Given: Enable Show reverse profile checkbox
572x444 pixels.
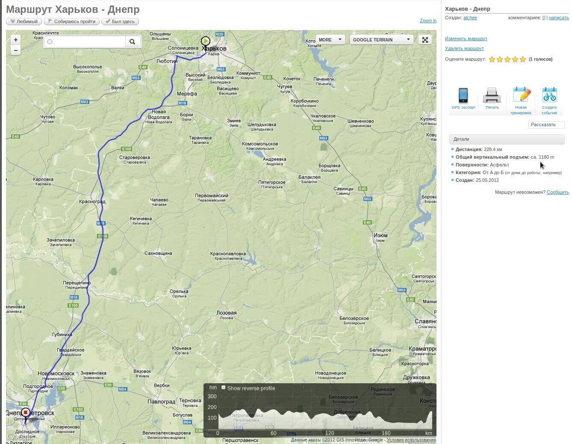Looking at the screenshot, I should [223, 388].
